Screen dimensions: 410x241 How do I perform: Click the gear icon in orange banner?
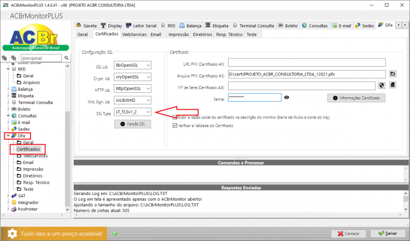12,234
